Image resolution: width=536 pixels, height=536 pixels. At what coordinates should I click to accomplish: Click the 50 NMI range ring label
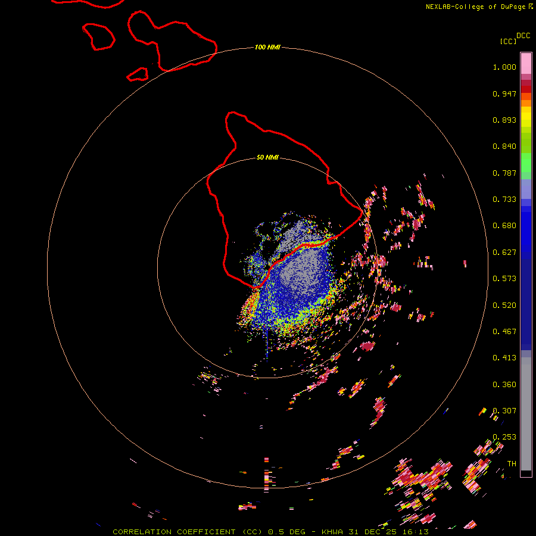(267, 157)
